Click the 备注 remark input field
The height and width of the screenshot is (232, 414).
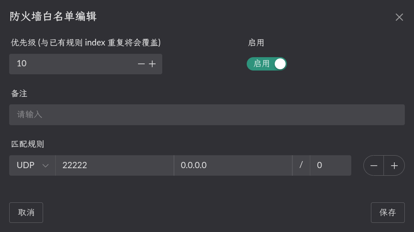pos(207,115)
